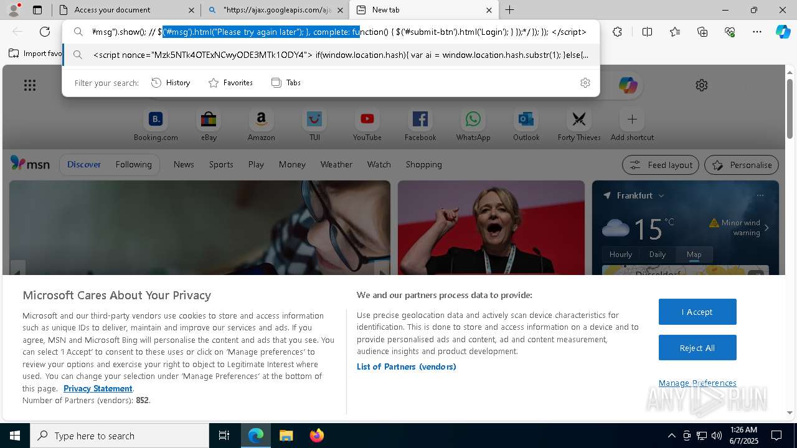Open the Manage Preferences link
The width and height of the screenshot is (797, 448).
(x=697, y=383)
